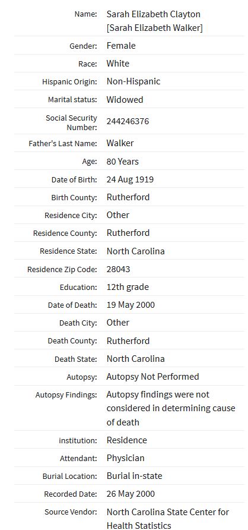This screenshot has height=530, width=248.
Task: Click Date of Birth 24 Aug 1919
Action: 130,179
